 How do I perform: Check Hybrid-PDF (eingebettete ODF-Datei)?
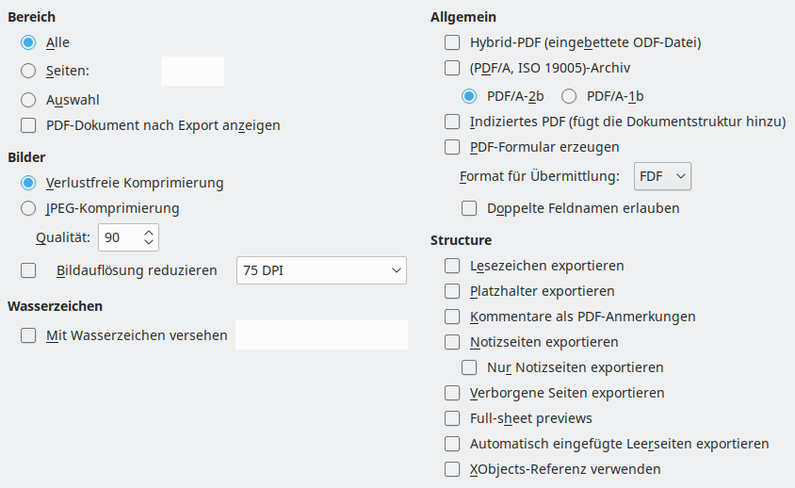[452, 42]
